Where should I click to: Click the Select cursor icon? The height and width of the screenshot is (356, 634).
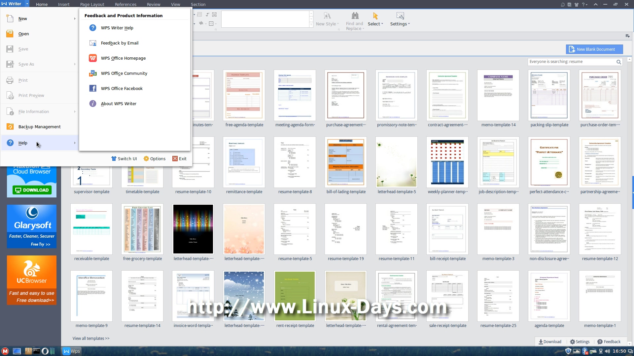click(375, 16)
